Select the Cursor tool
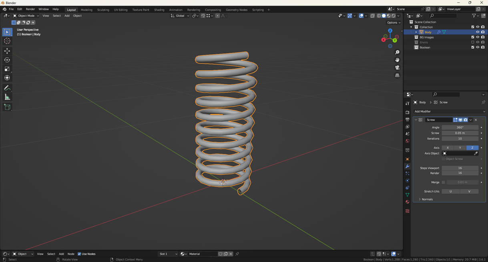 [x=7, y=41]
